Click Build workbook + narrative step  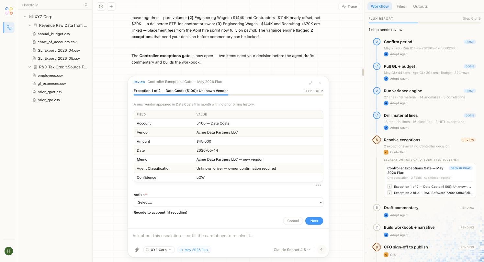click(x=409, y=227)
